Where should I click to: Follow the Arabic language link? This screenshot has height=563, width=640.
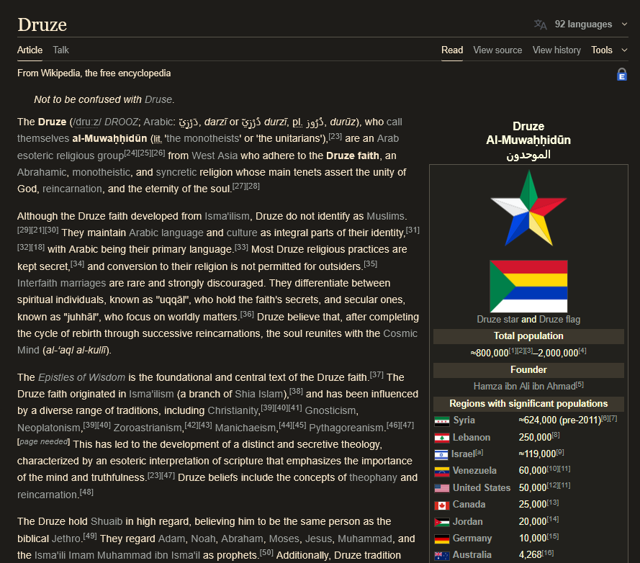pos(166,233)
